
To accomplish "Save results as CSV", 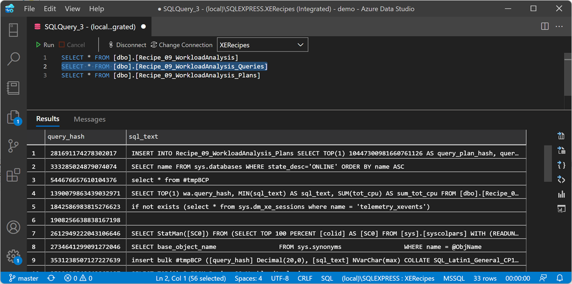I will tap(561, 136).
